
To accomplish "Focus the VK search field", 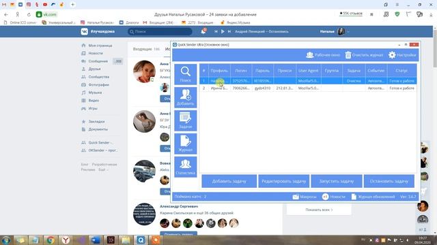I will (x=160, y=32).
